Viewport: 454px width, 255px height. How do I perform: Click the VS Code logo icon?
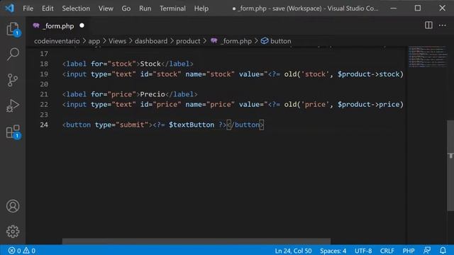(9, 8)
